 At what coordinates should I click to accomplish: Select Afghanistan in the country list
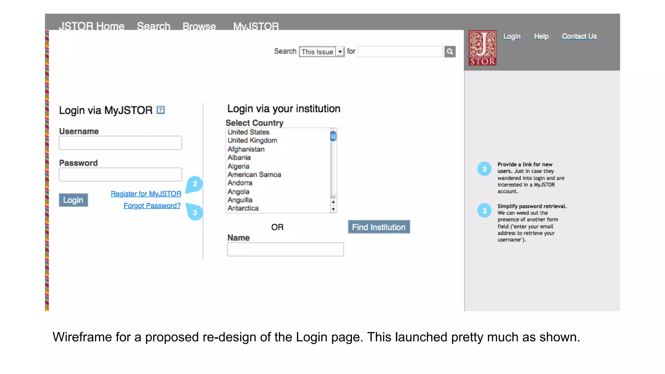click(x=246, y=149)
